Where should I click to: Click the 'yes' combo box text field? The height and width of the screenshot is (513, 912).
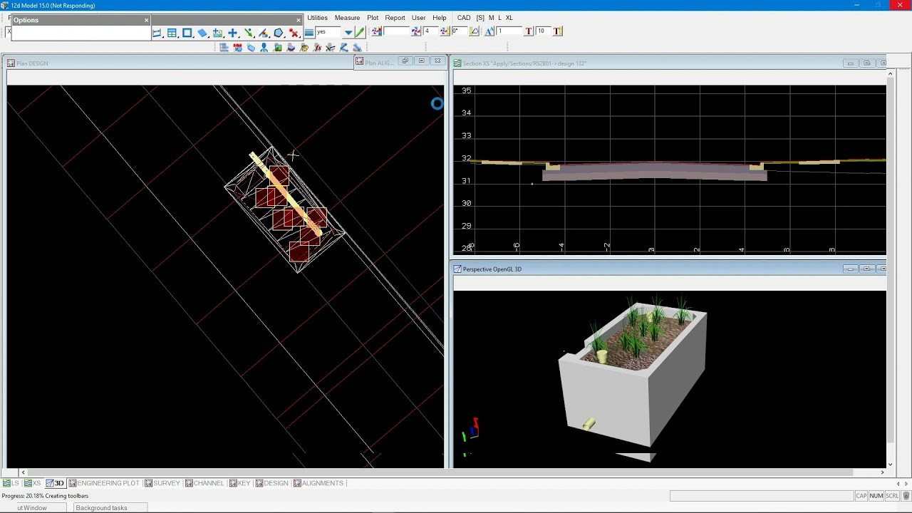tap(328, 32)
